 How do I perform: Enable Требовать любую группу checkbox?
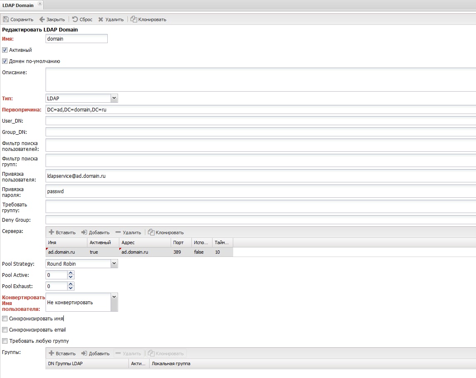(x=5, y=341)
